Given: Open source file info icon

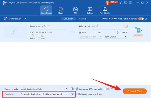Looking at the screenshot, I should [49, 26].
